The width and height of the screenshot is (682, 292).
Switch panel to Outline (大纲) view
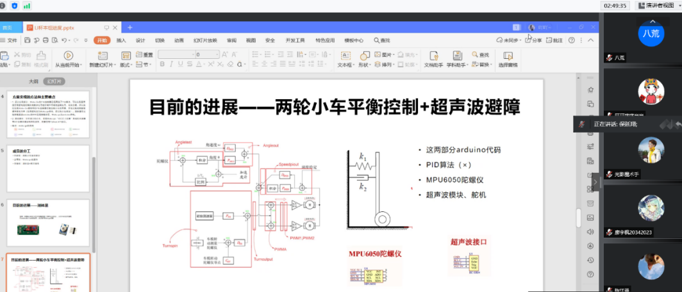click(x=33, y=82)
